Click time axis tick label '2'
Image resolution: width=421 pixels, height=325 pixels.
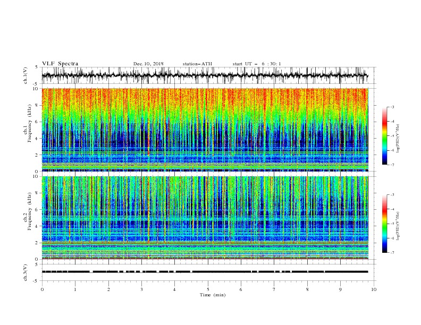point(108,289)
